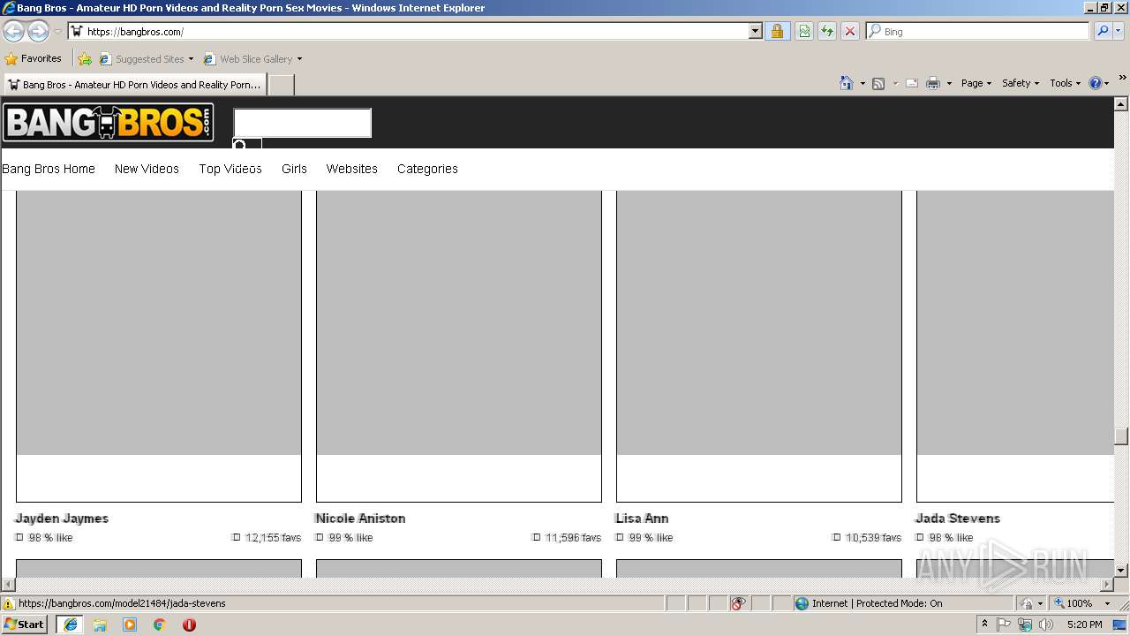The height and width of the screenshot is (636, 1130).
Task: Click the RSS Feeds icon
Action: [878, 83]
